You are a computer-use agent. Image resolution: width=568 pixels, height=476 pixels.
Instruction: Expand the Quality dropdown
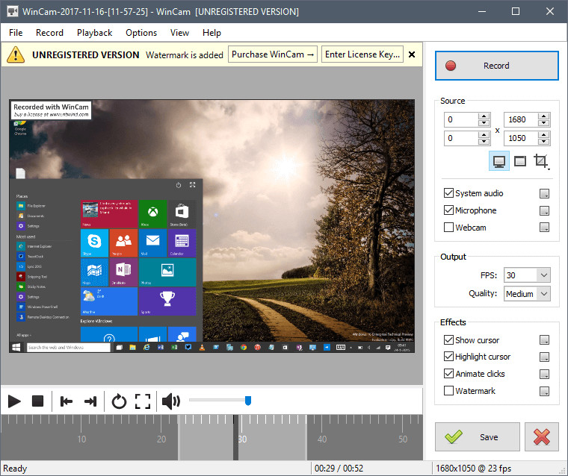(526, 294)
